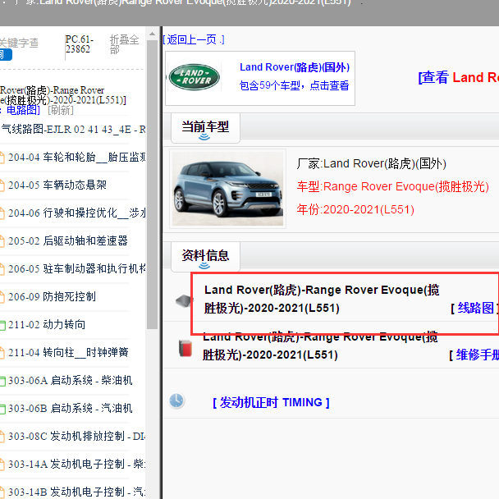Click the 年份:2020-2021(L551) text
Screen dimensions: 499x499
pyautogui.click(x=355, y=210)
